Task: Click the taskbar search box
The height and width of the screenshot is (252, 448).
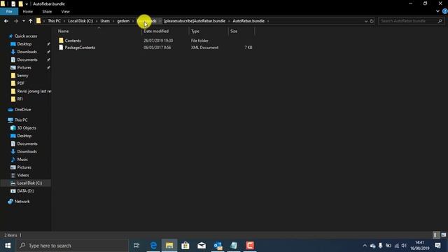Action: pyautogui.click(x=72, y=246)
